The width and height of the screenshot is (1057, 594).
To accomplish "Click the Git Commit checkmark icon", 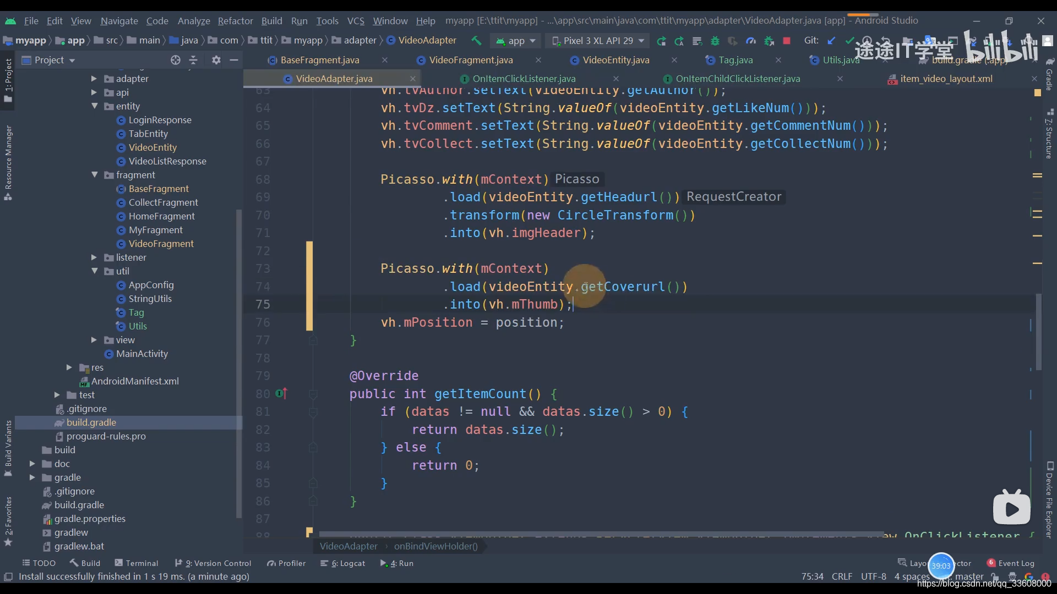I will pos(849,41).
